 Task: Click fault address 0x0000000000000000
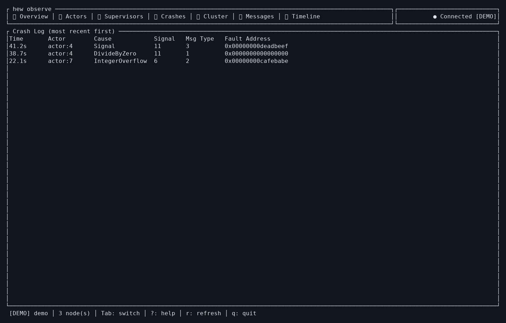point(257,54)
